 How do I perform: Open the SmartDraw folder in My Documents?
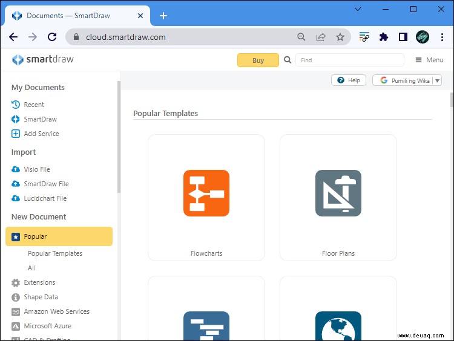[34, 119]
